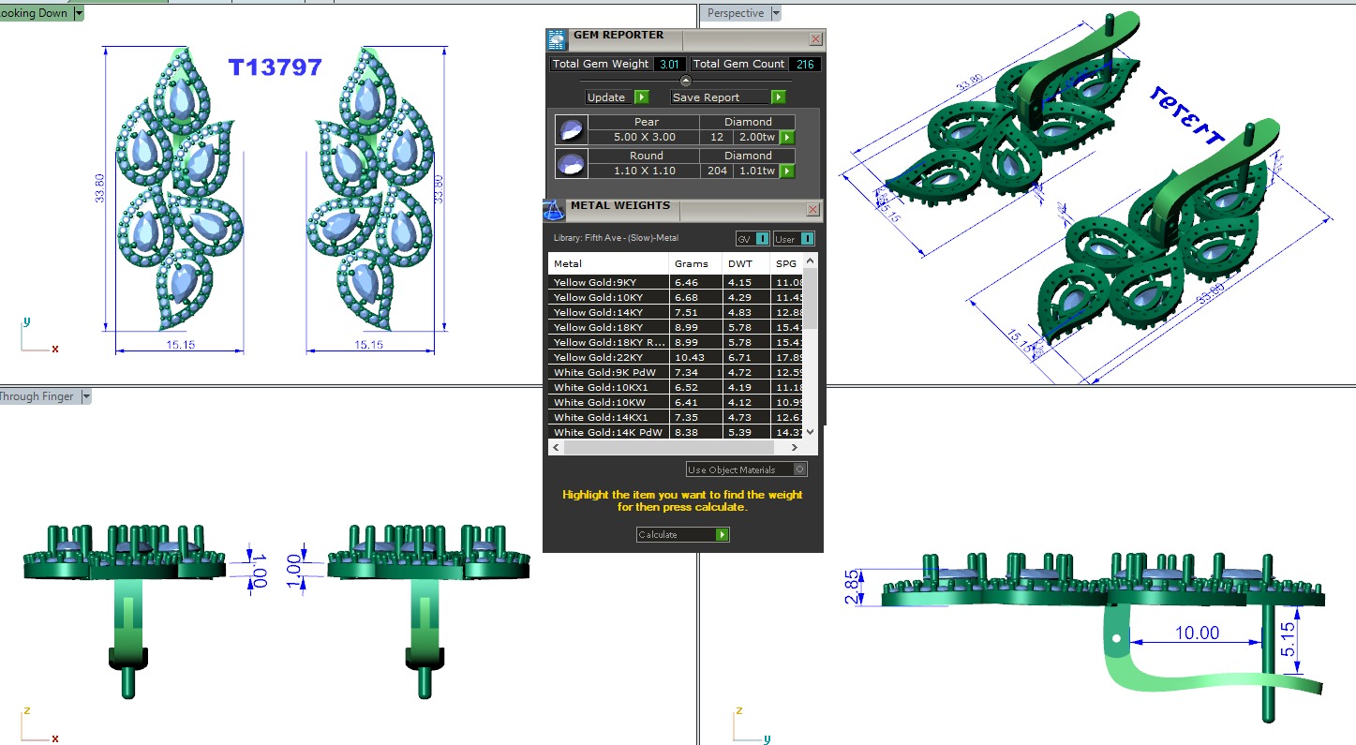This screenshot has height=745, width=1356.
Task: Collapse the Gem Reporter summary with the up arrow
Action: point(685,82)
